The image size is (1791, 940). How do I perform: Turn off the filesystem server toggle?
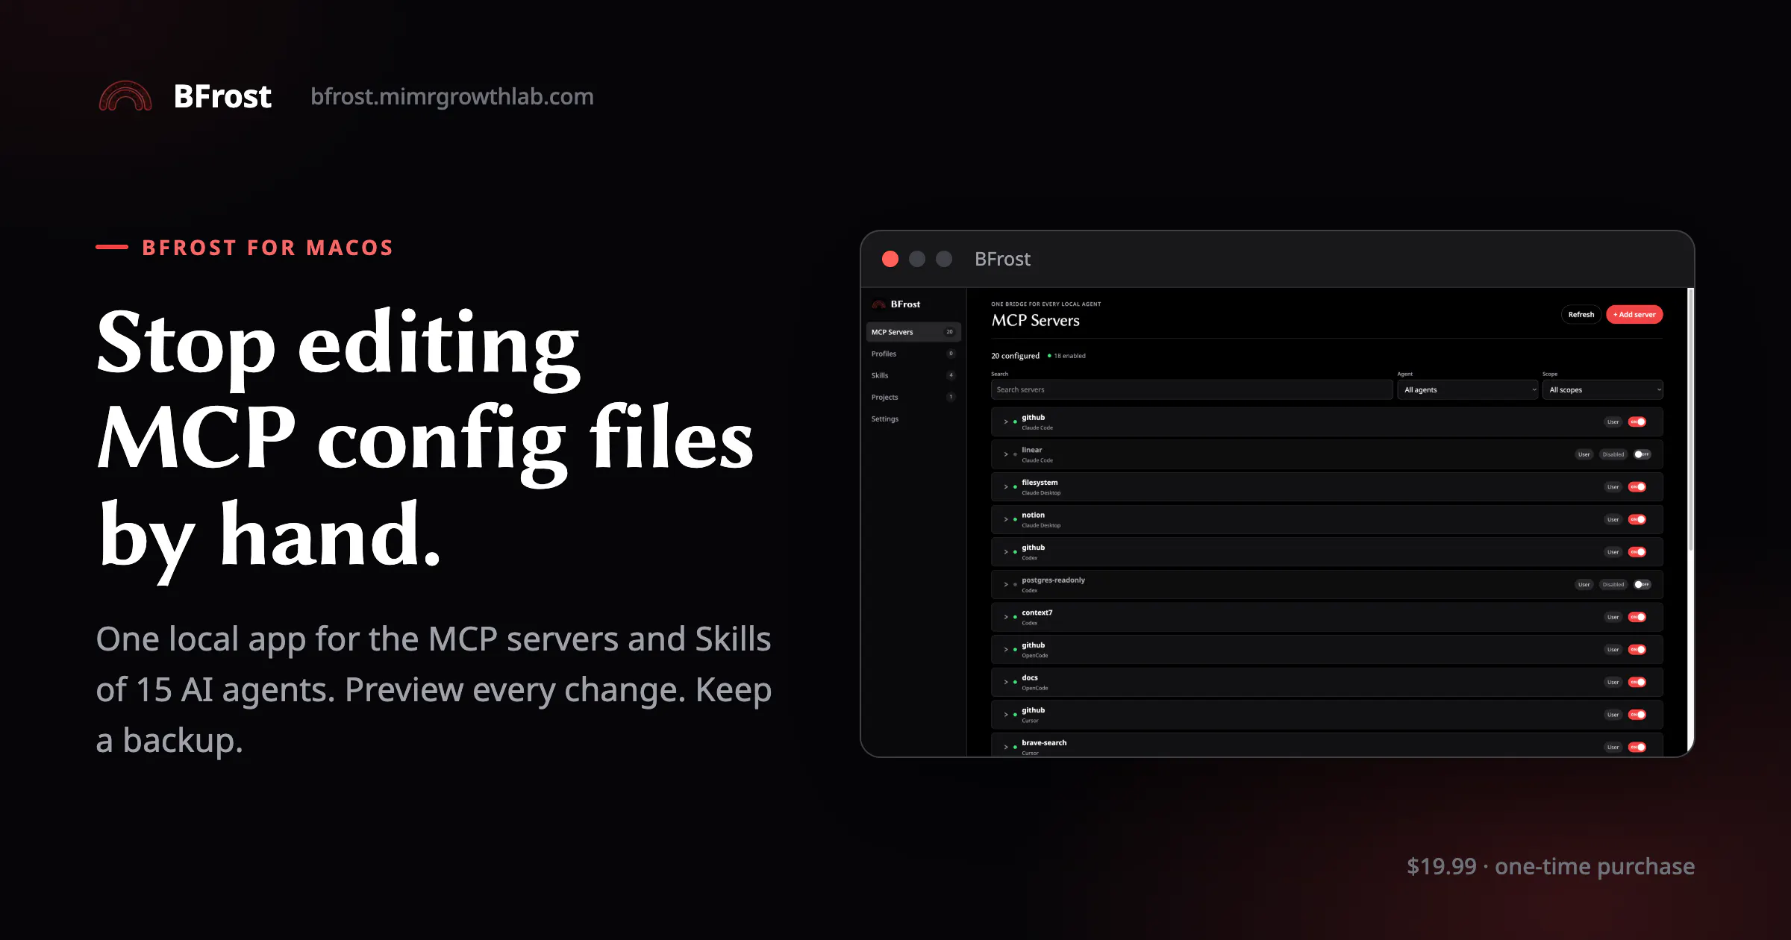tap(1637, 487)
